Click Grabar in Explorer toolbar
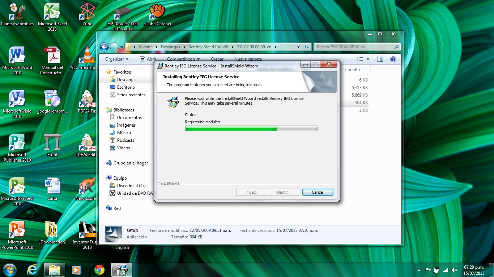The height and width of the screenshot is (277, 494). 217,59
